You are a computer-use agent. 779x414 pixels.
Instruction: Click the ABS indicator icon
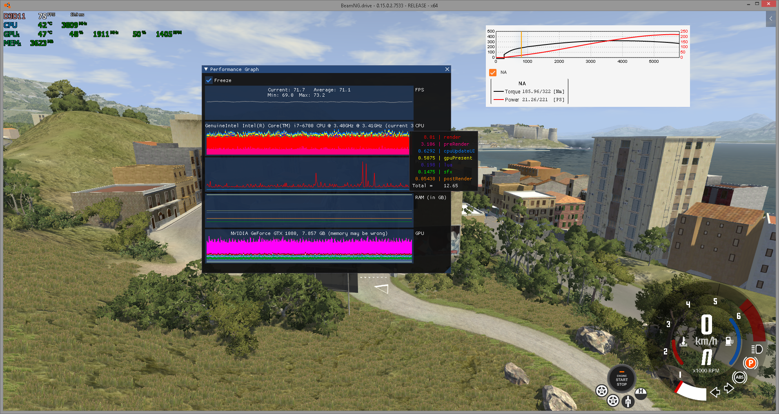pos(739,377)
